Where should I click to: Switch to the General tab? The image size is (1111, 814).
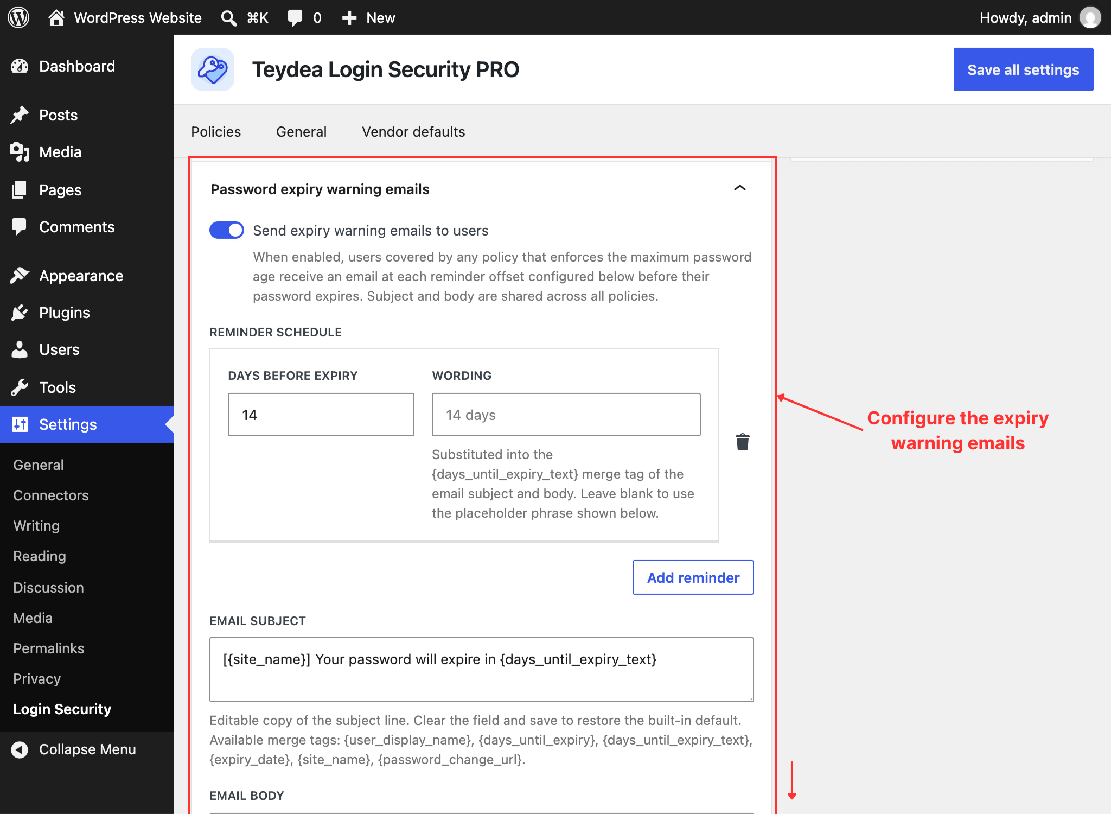coord(302,132)
